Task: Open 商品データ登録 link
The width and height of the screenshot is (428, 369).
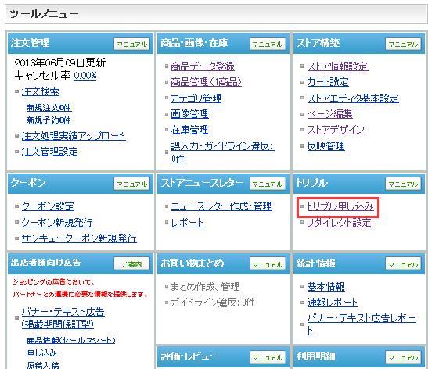Action: point(203,66)
